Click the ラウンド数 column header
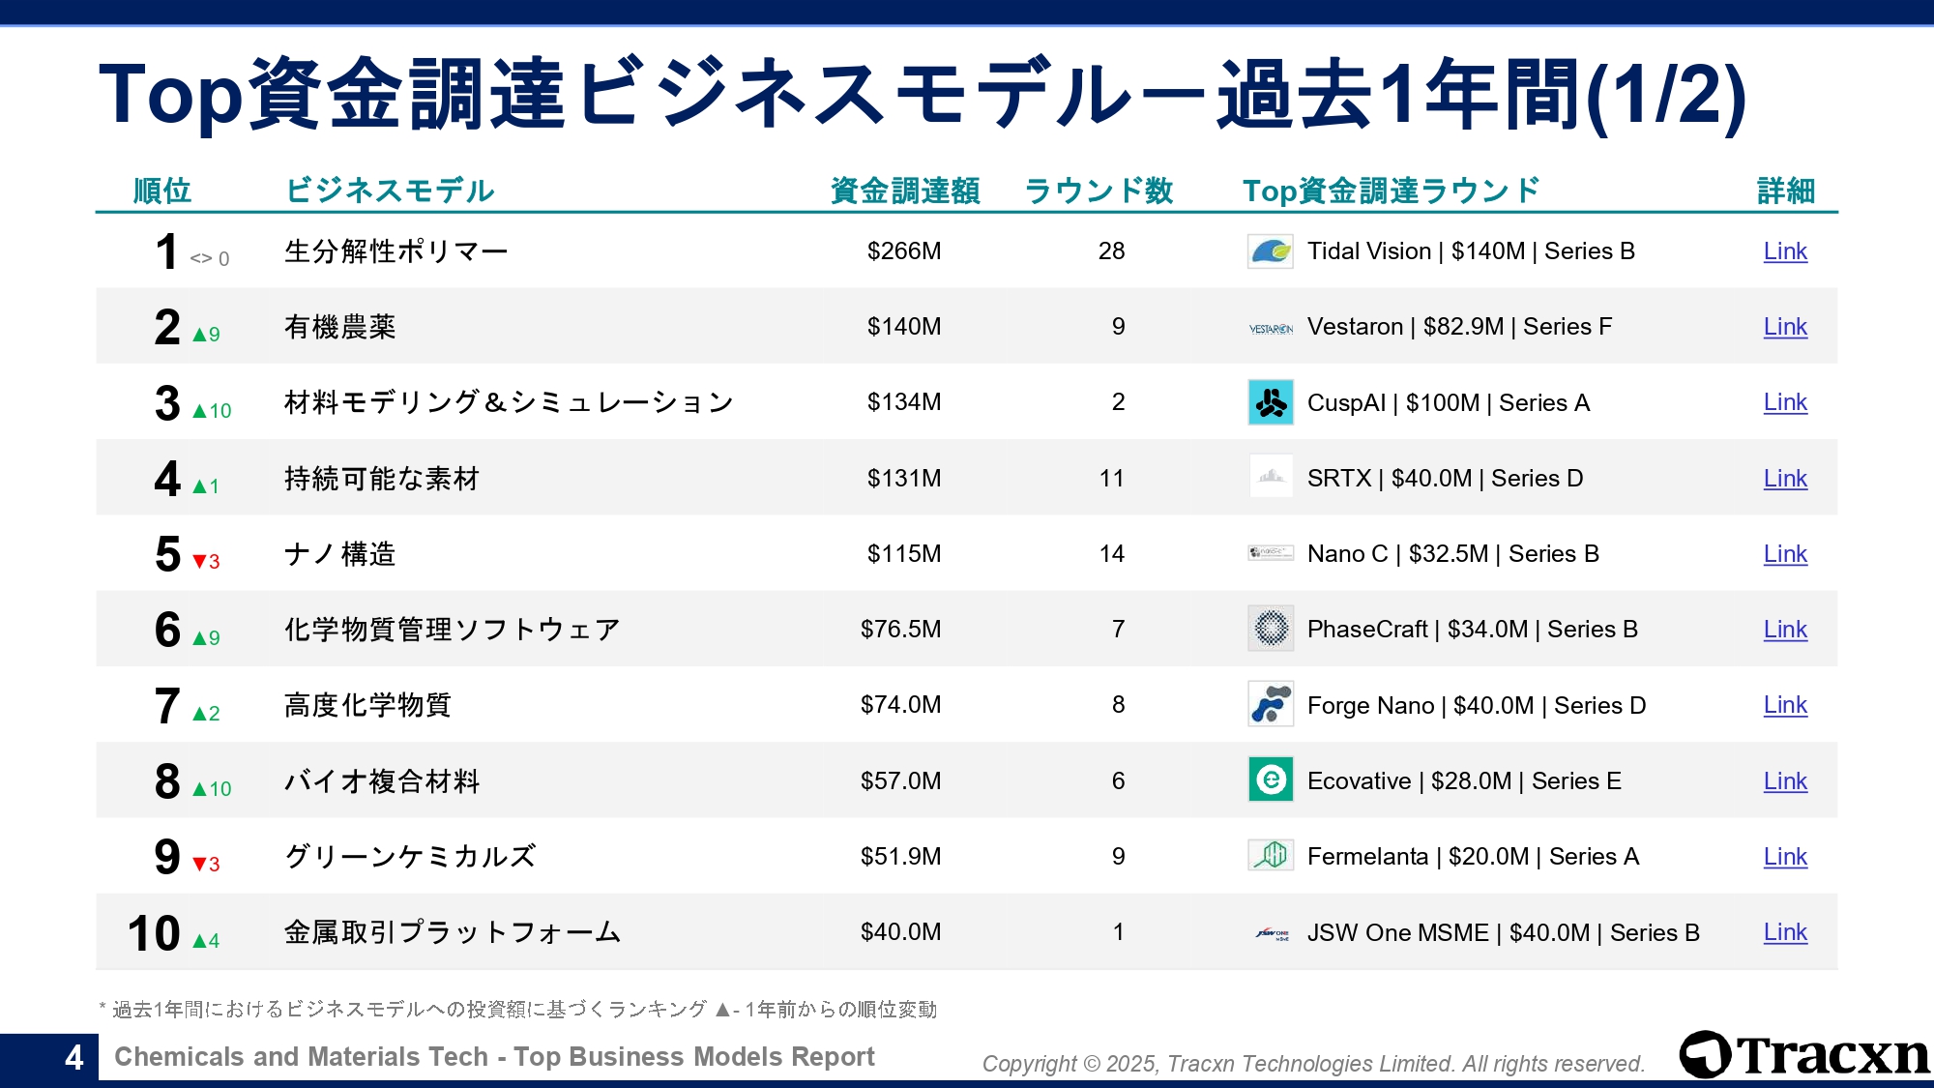 [1099, 191]
